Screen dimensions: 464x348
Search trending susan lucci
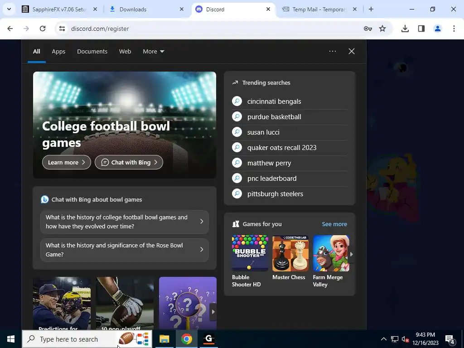[x=290, y=132]
